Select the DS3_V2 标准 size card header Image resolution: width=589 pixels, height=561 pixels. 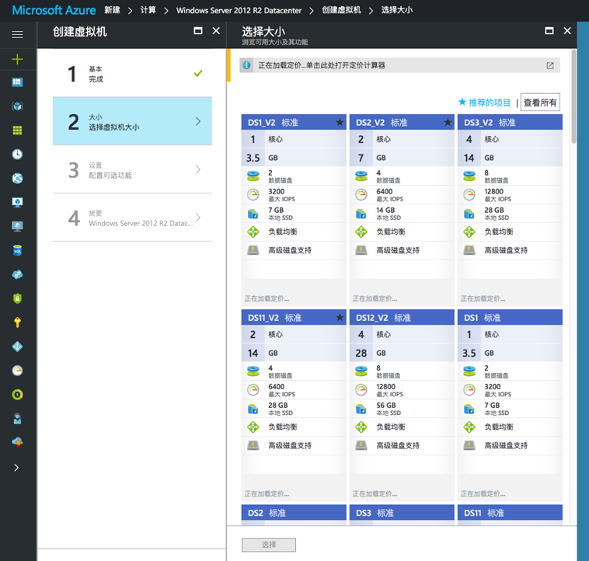(x=510, y=123)
